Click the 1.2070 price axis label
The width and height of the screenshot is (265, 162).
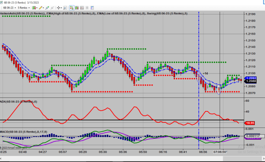[251, 93]
